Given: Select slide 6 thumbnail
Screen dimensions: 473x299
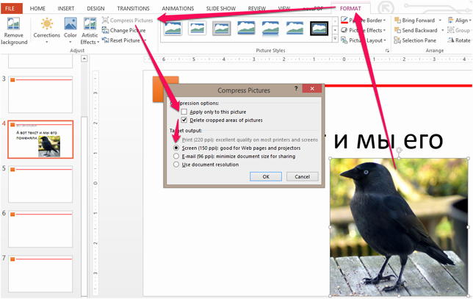Looking at the screenshot, I should click(x=40, y=228).
